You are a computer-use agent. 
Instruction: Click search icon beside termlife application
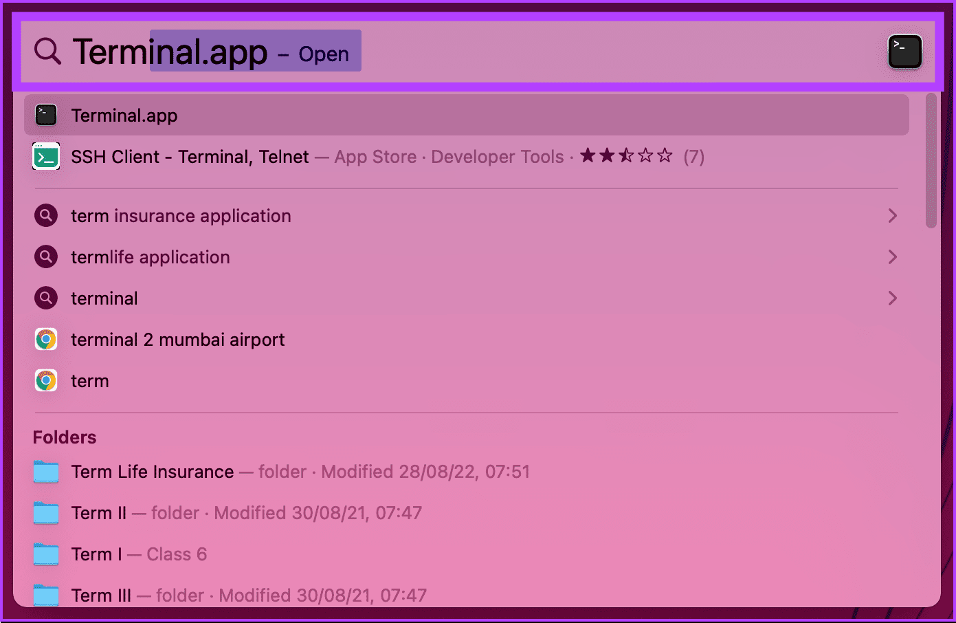coord(46,257)
